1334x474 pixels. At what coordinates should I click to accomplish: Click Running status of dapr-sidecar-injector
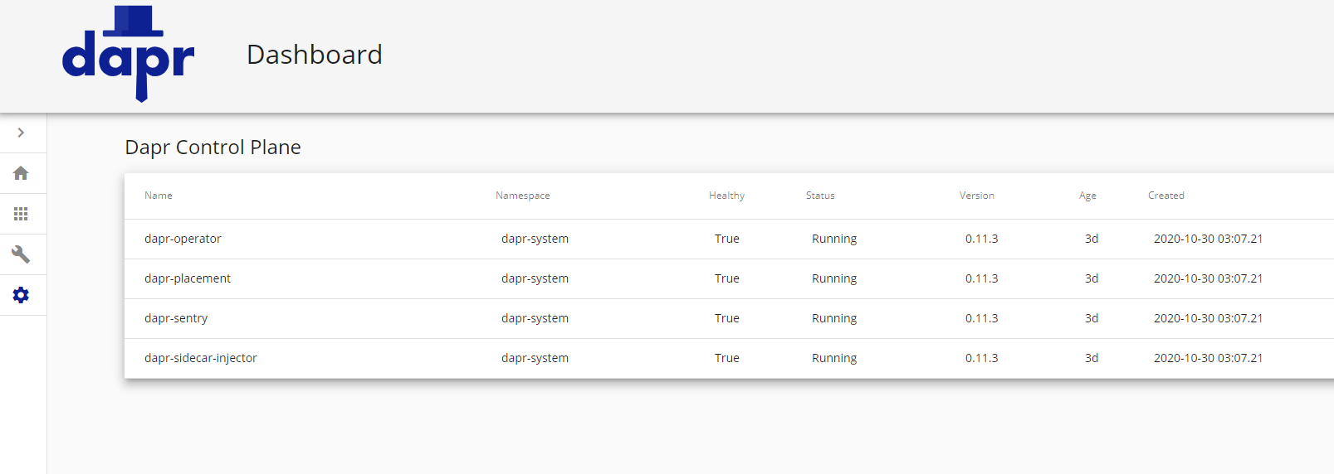pos(834,358)
